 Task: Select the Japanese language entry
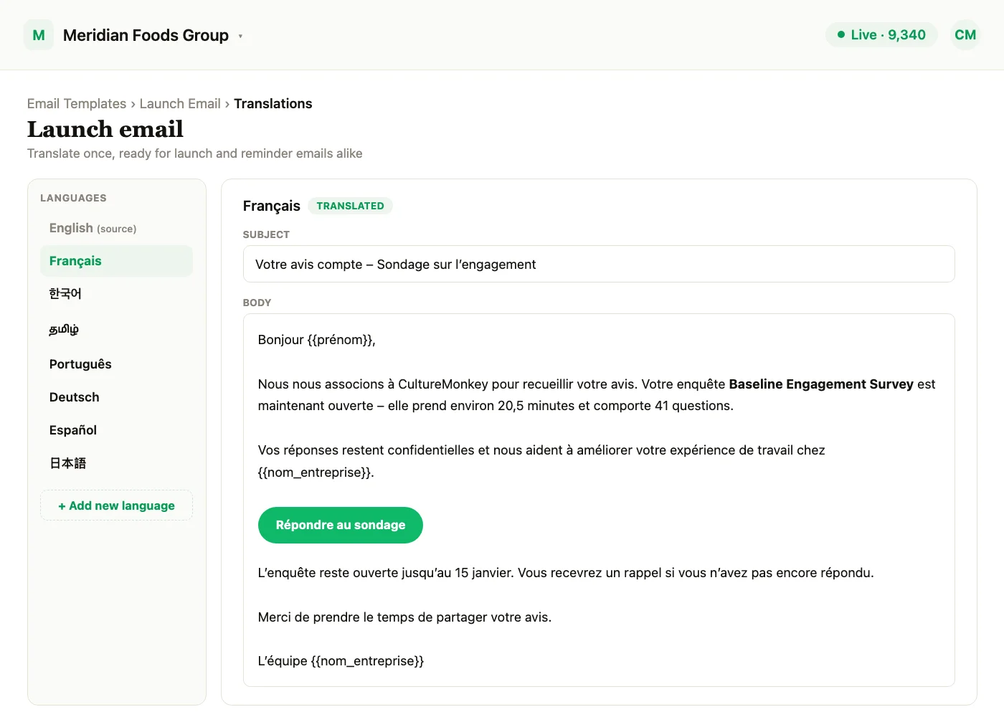(116, 463)
